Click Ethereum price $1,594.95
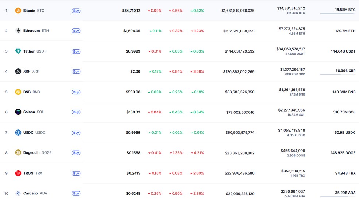The height and width of the screenshot is (202, 359). [x=132, y=31]
